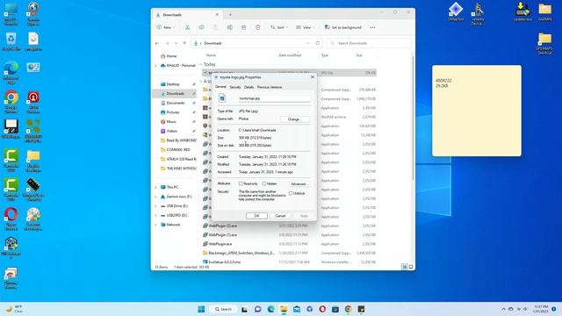Expand the Network tree node
Image resolution: width=562 pixels, height=316 pixels.
tap(155, 225)
